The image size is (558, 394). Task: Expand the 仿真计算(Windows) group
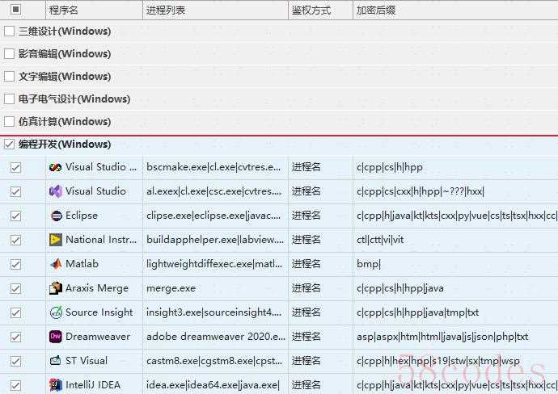[x=65, y=121]
